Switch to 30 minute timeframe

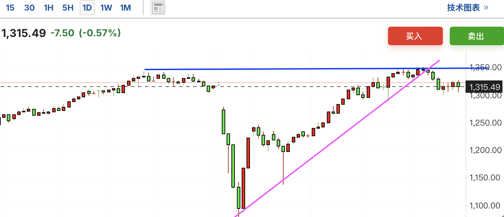30,8
